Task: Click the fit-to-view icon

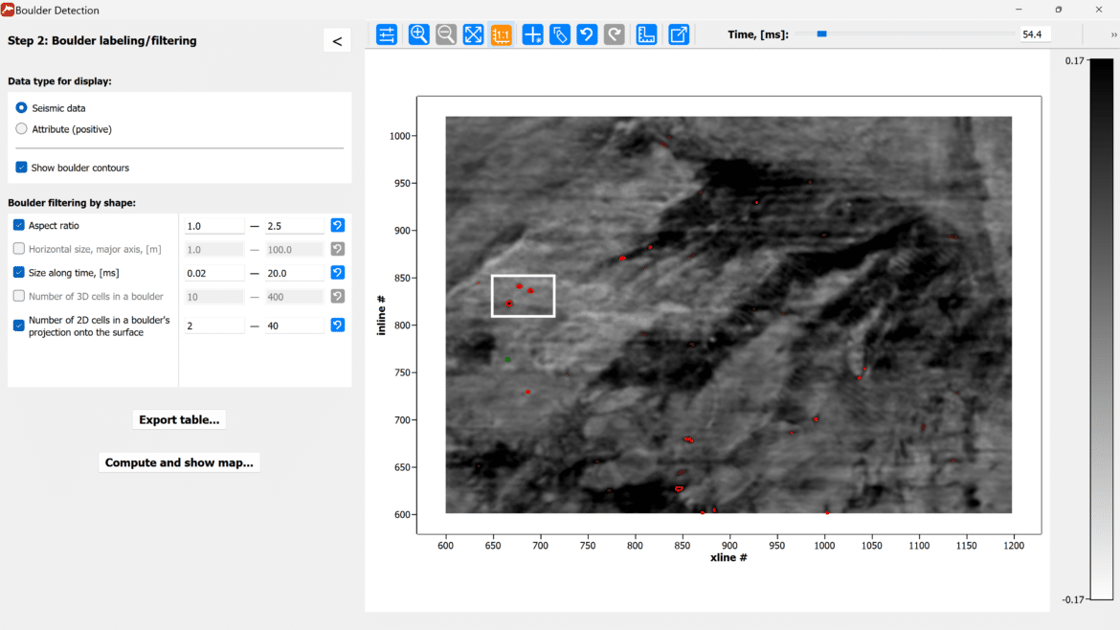Action: 473,34
